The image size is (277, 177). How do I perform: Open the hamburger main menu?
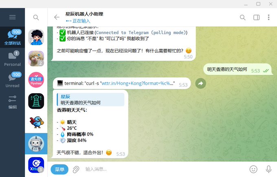pyautogui.click(x=12, y=17)
